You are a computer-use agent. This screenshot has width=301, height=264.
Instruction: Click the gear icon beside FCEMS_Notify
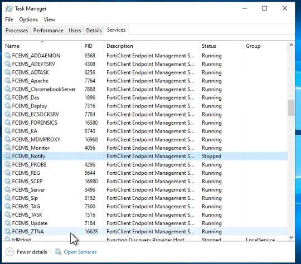point(8,156)
